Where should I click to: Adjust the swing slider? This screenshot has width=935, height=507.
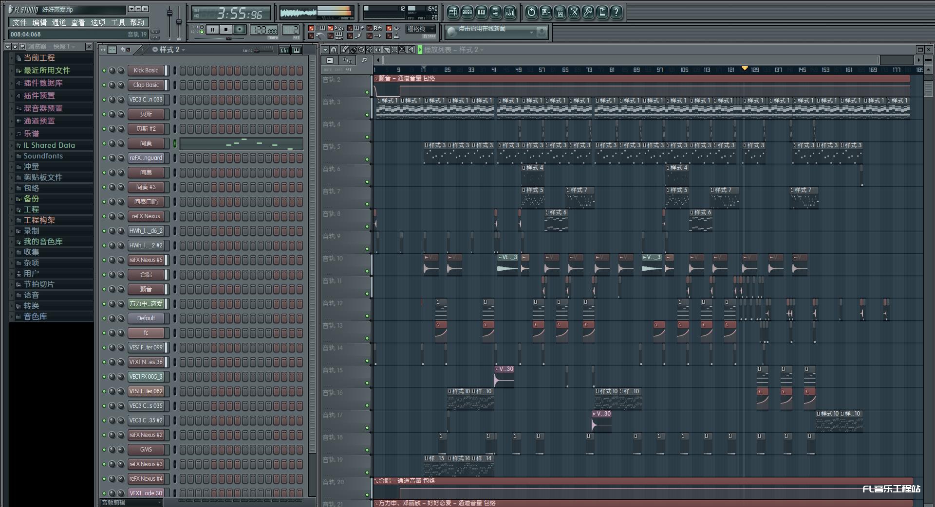(264, 51)
